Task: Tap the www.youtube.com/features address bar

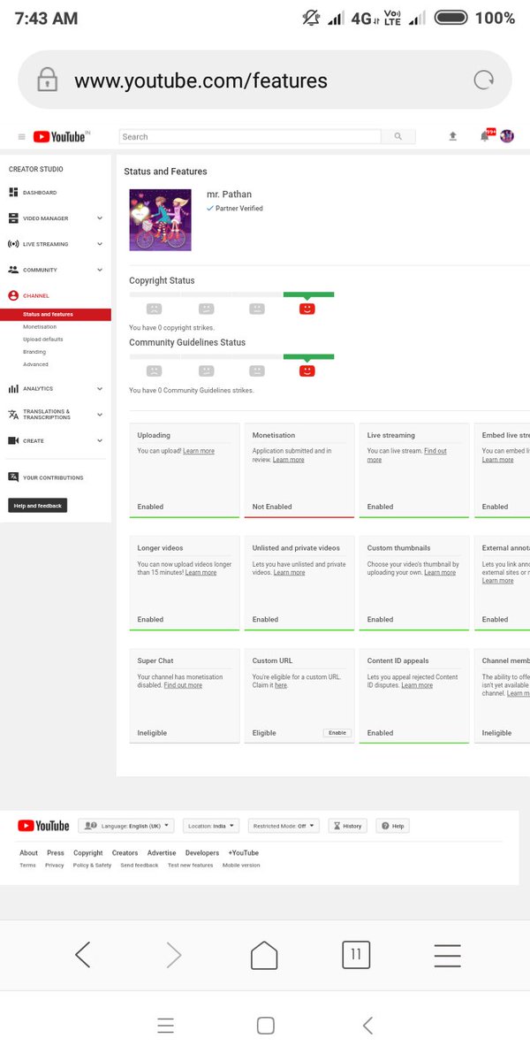Action: pyautogui.click(x=265, y=80)
